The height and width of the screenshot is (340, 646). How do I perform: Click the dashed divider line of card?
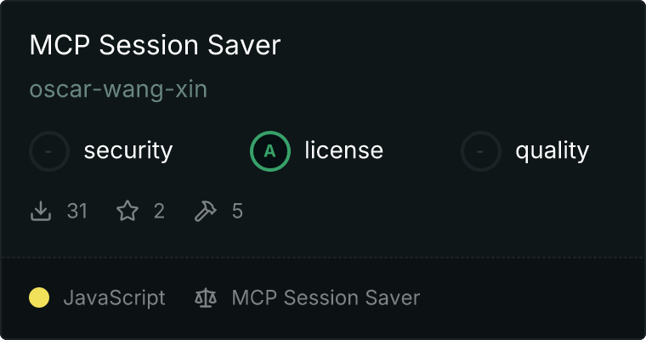[x=323, y=258]
